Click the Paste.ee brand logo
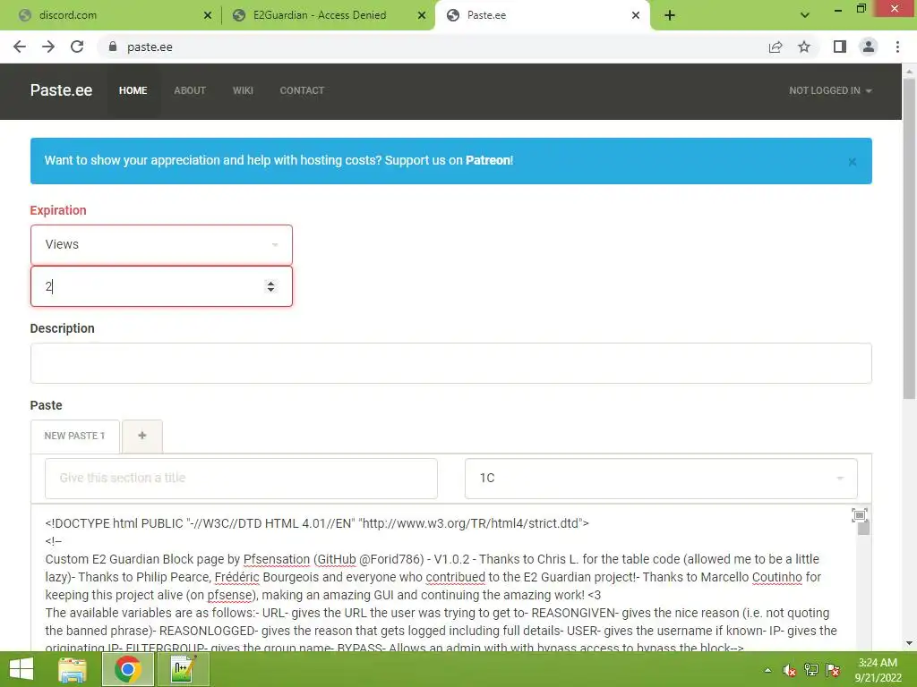This screenshot has width=917, height=687. (x=62, y=90)
